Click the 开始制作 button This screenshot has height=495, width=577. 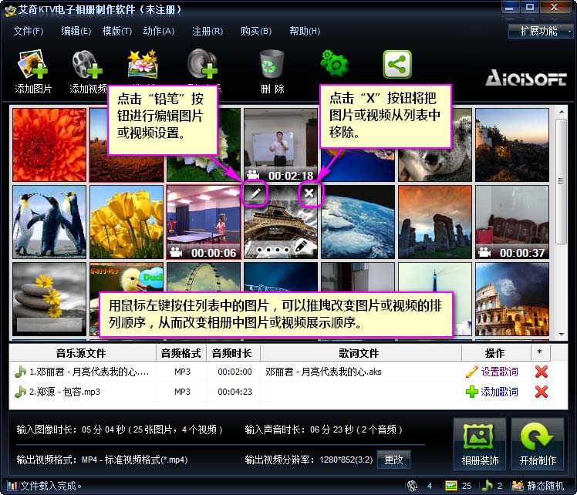(x=538, y=444)
